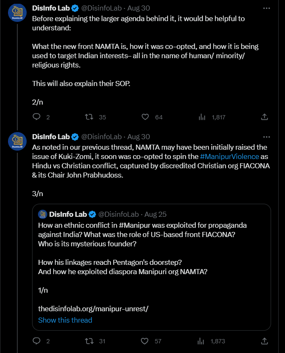Click the #ManipurViolence hashtag
This screenshot has height=353, width=285.
click(229, 156)
